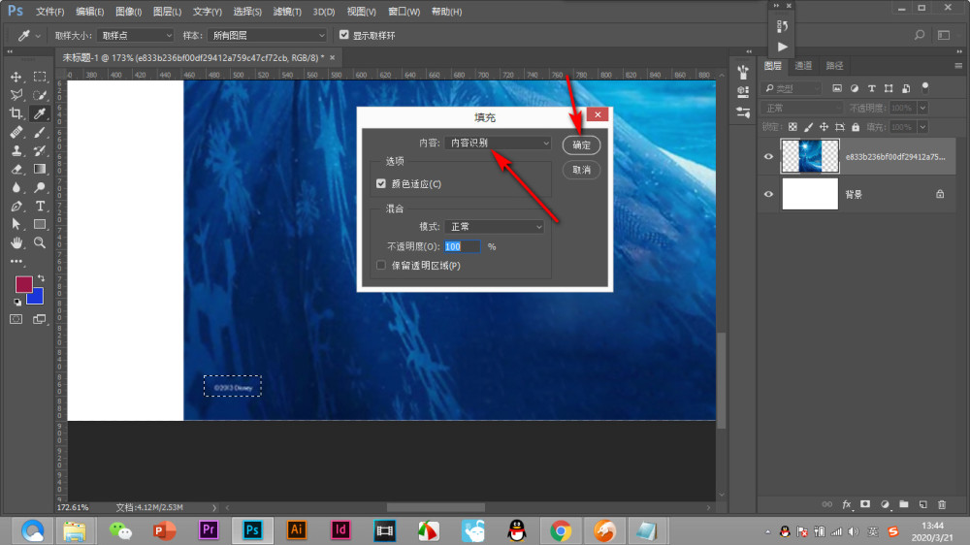Open the layer 填充 dropdown arrow
This screenshot has height=545, width=970.
pyautogui.click(x=922, y=127)
